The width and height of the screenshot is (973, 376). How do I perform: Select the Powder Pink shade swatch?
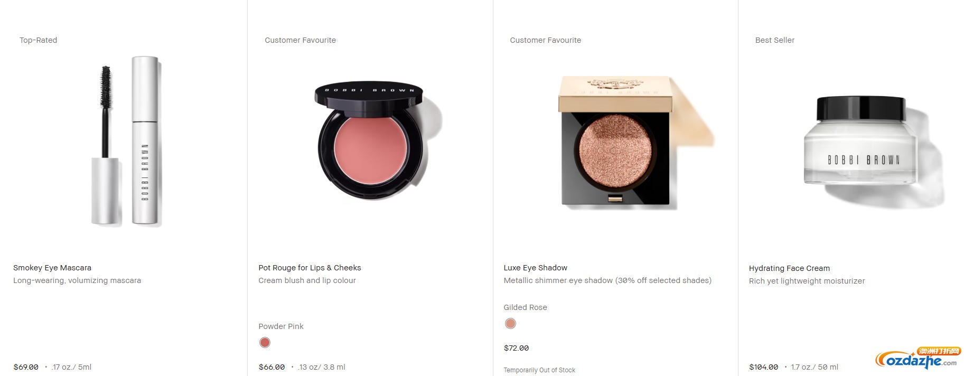tap(265, 343)
